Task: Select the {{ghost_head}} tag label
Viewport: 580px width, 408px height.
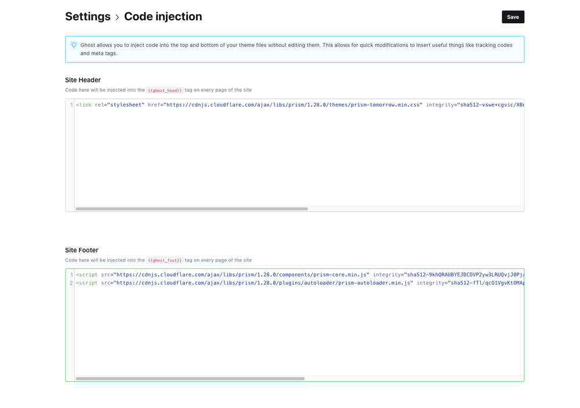Action: (x=165, y=90)
